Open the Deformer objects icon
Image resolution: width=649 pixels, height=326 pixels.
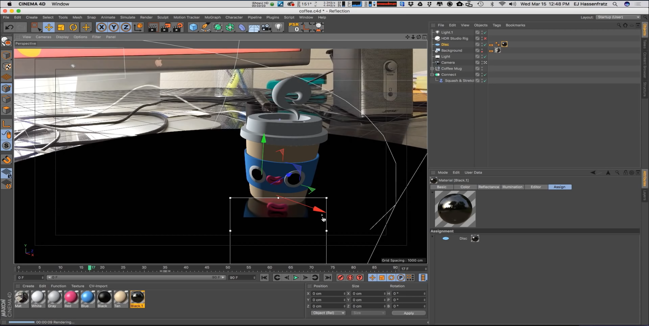(242, 27)
